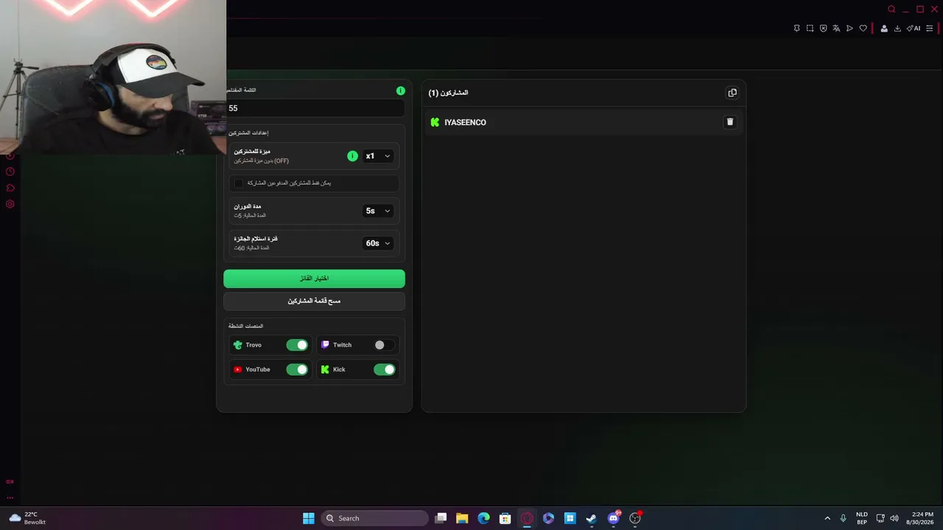The width and height of the screenshot is (943, 530).
Task: Open Steam from the taskbar
Action: coord(591,518)
